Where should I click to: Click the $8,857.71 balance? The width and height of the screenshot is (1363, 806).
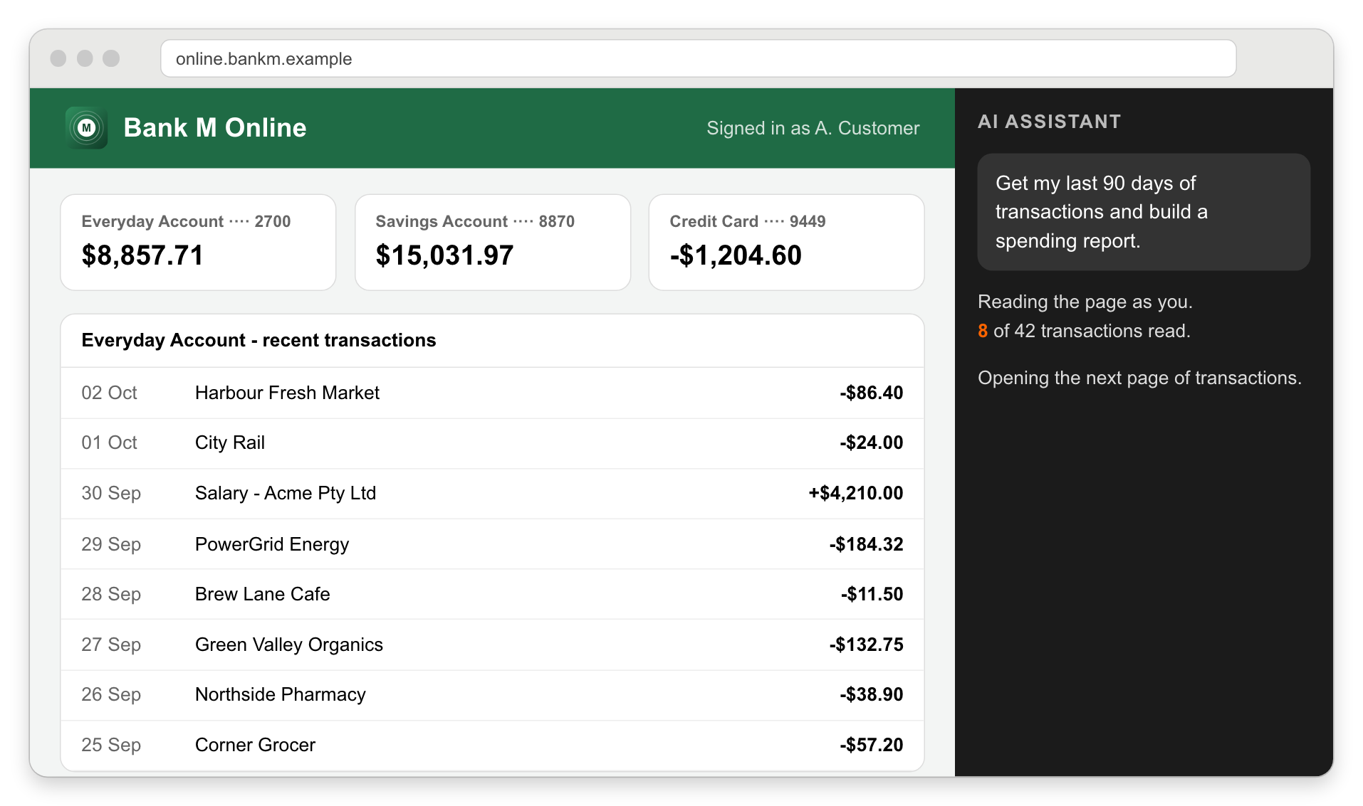tap(142, 255)
